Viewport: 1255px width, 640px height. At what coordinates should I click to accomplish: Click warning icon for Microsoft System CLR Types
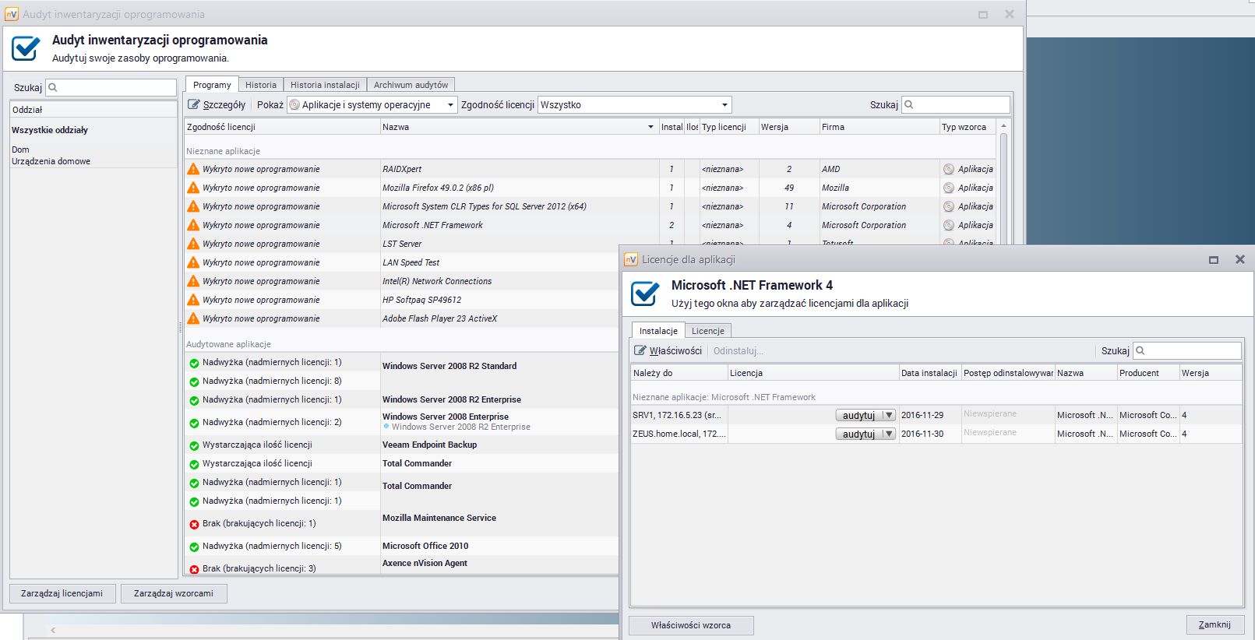[x=193, y=206]
